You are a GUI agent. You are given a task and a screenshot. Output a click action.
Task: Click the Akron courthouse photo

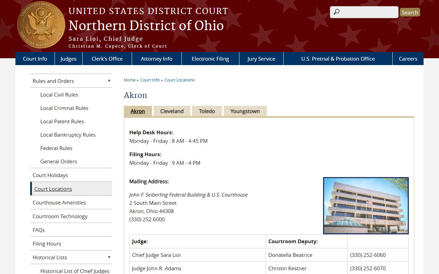click(x=366, y=206)
